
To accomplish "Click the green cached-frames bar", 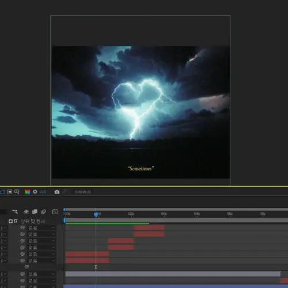I will pyautogui.click(x=107, y=223).
